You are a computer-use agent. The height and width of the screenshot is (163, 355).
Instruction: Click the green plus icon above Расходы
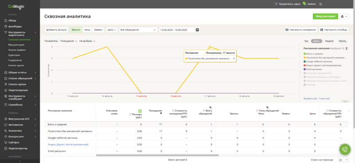point(140,111)
